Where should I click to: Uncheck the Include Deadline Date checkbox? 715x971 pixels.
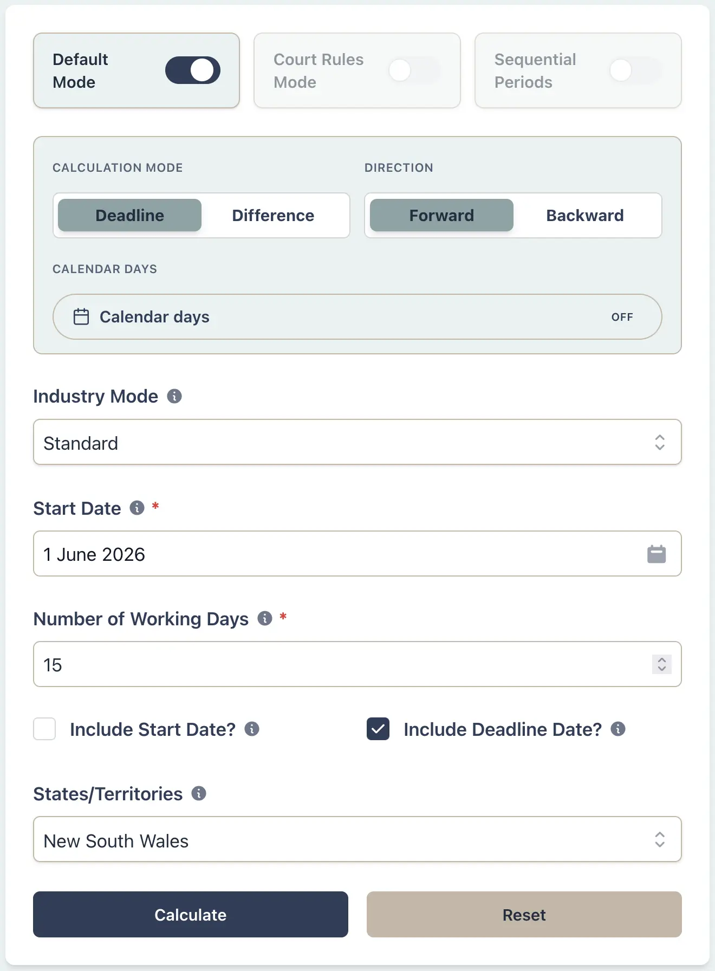coord(378,729)
